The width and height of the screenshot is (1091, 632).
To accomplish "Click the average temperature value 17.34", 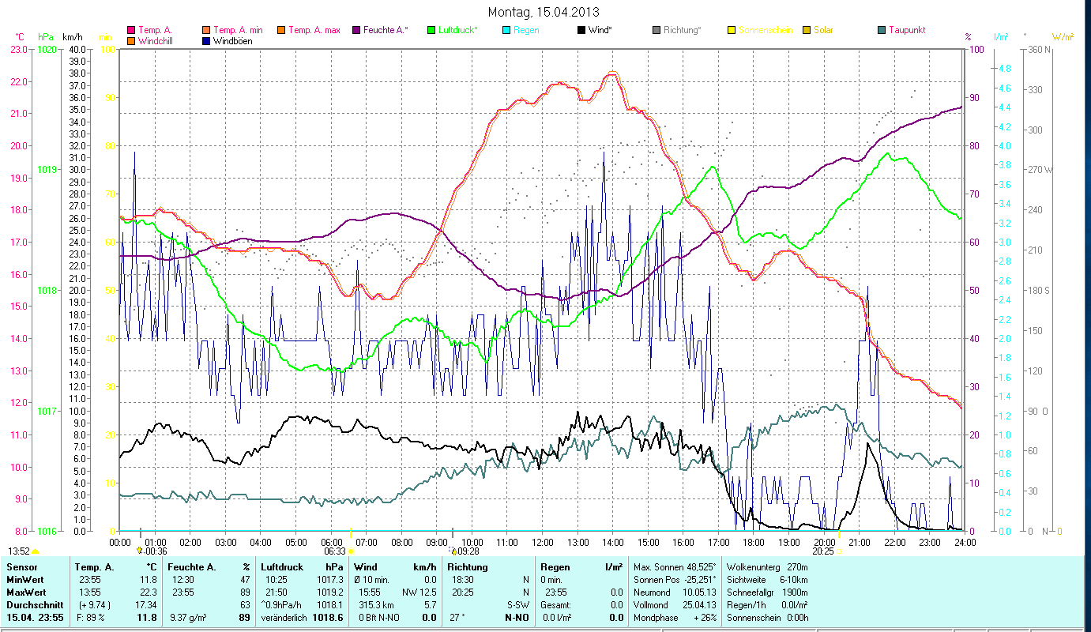I will coord(146,604).
